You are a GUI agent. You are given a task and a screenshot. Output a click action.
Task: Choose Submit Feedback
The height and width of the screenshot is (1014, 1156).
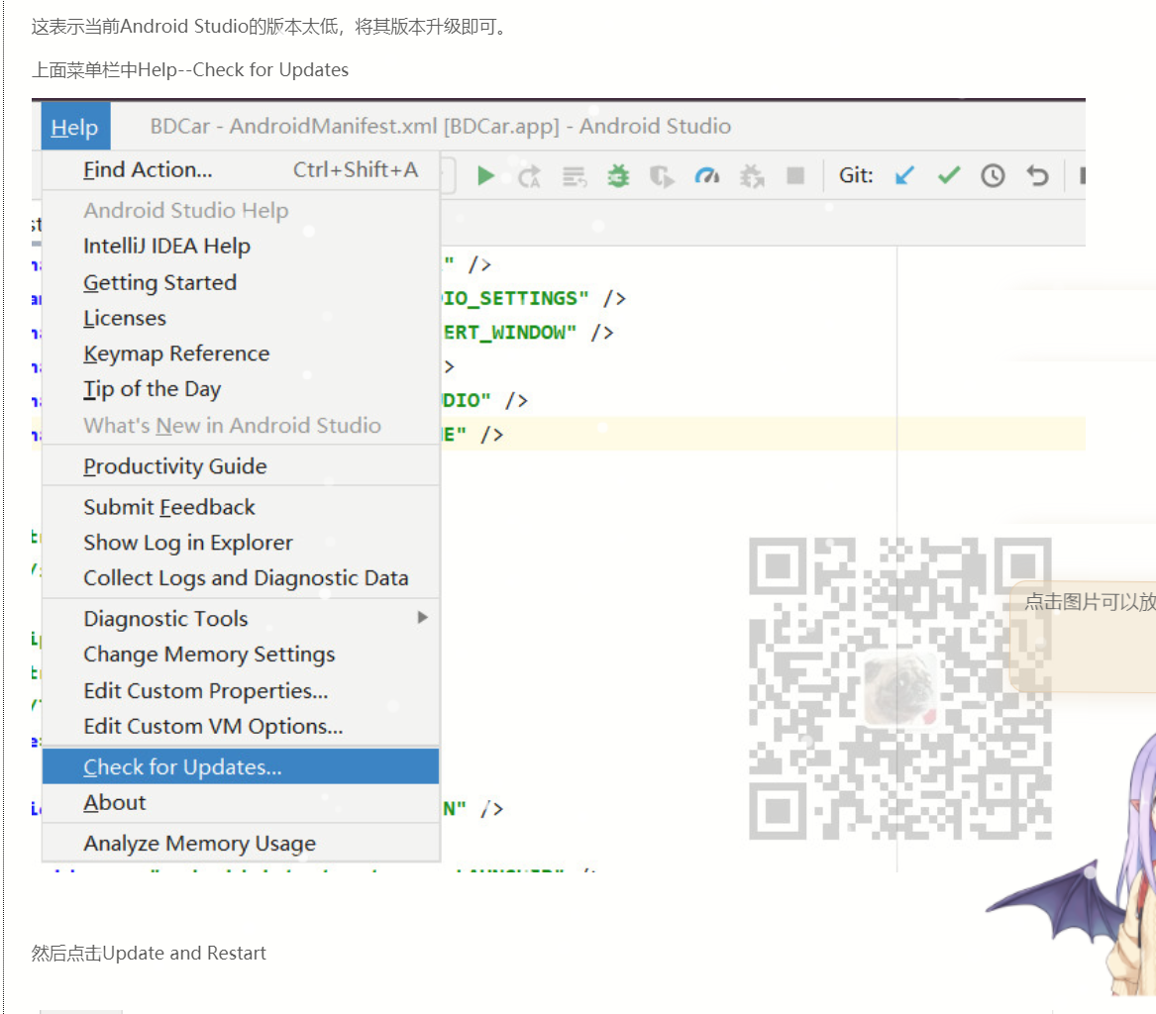(241, 508)
